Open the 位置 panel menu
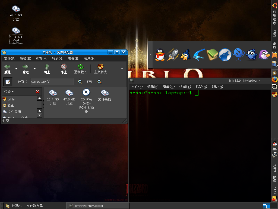 click(275, 33)
